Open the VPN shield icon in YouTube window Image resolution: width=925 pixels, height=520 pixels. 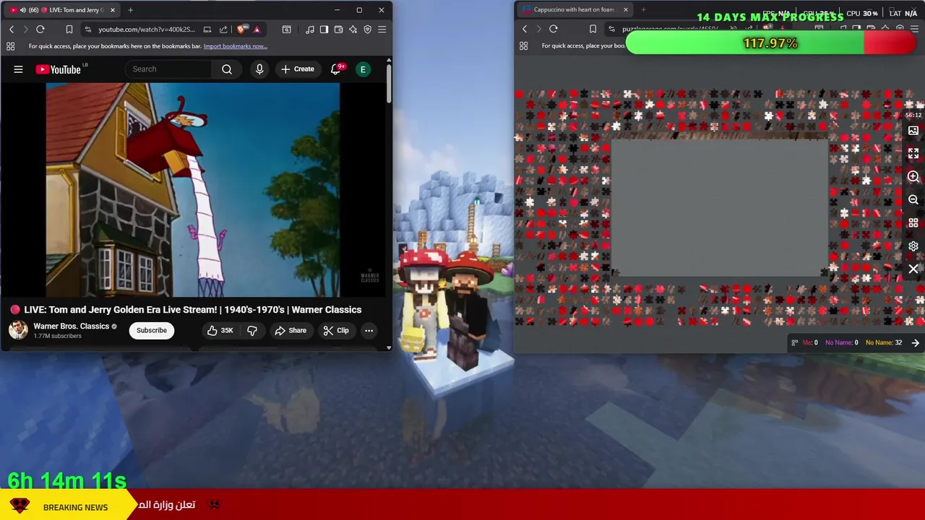click(367, 29)
